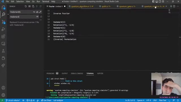Click Live Share in status bar

point(46,100)
